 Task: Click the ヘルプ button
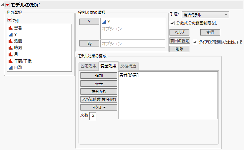pos(179,33)
